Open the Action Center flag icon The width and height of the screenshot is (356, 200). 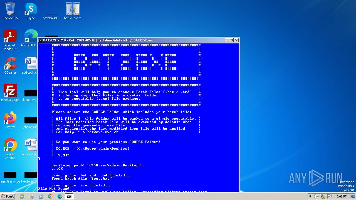point(329,196)
